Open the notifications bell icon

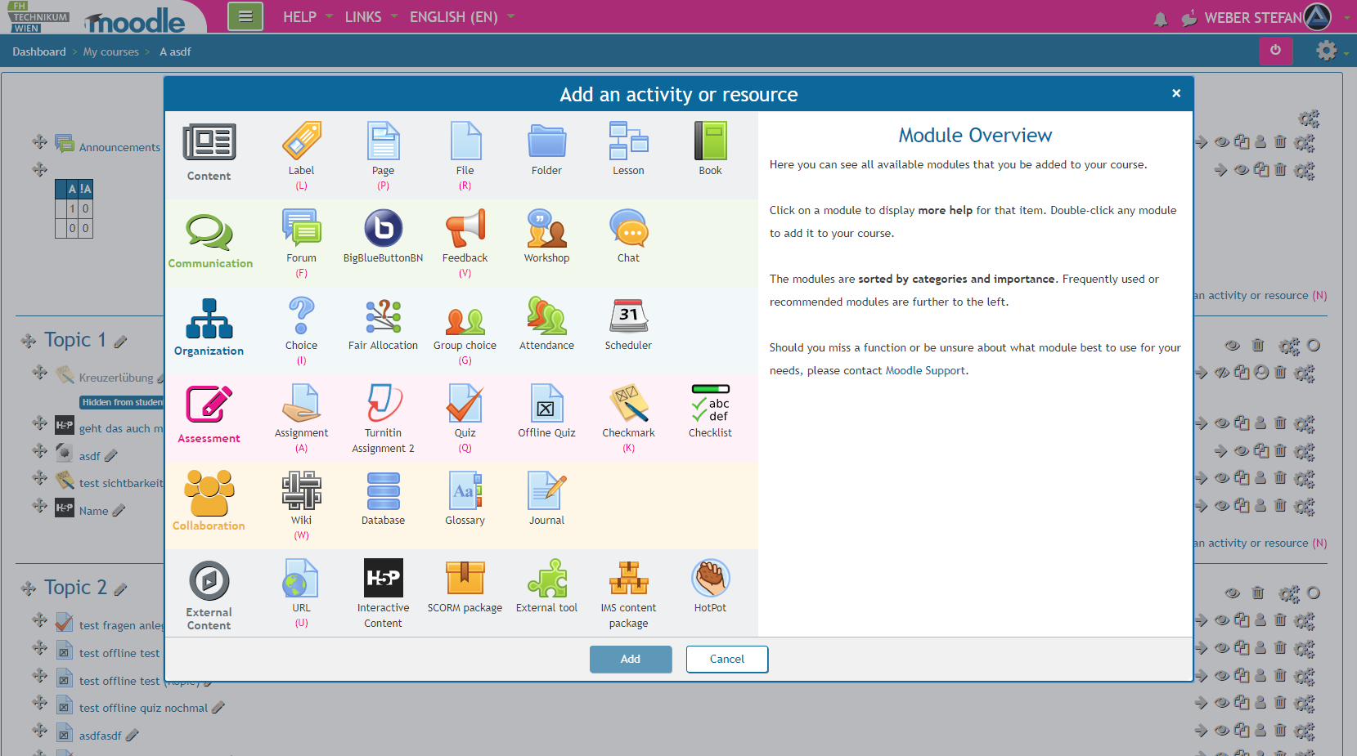coord(1160,19)
